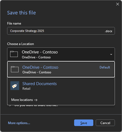
Task: Close the Save this file dialog
Action: 118,4
